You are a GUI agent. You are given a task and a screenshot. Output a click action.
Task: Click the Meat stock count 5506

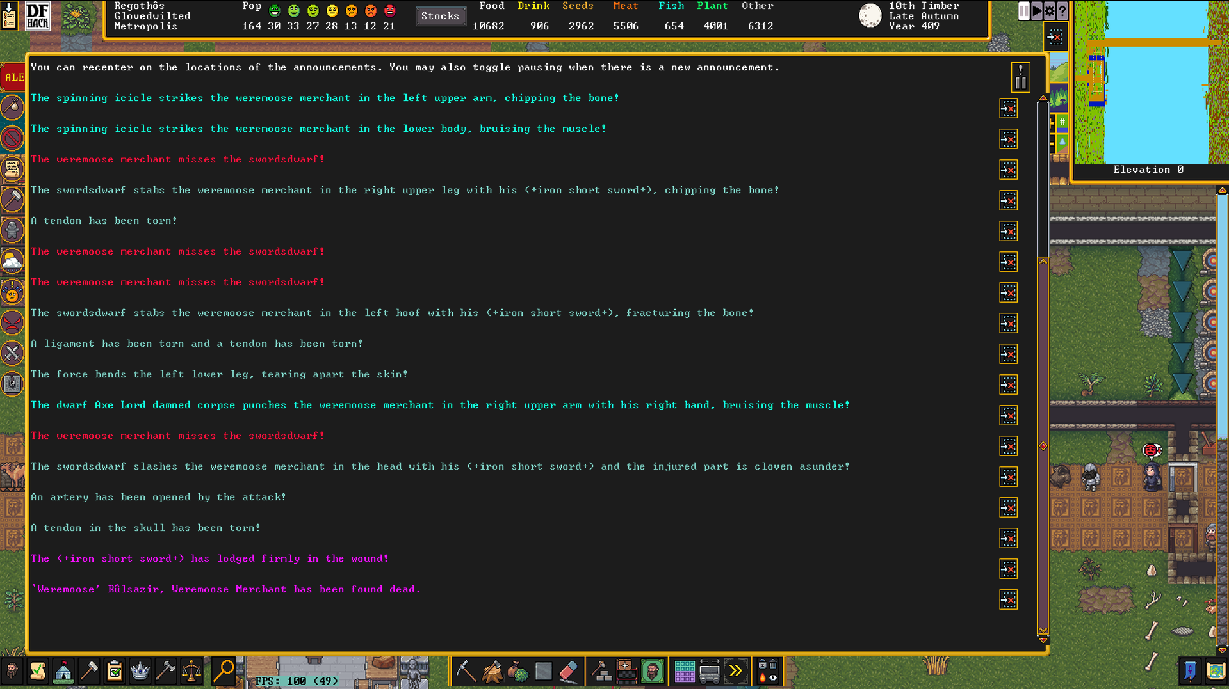(x=626, y=26)
